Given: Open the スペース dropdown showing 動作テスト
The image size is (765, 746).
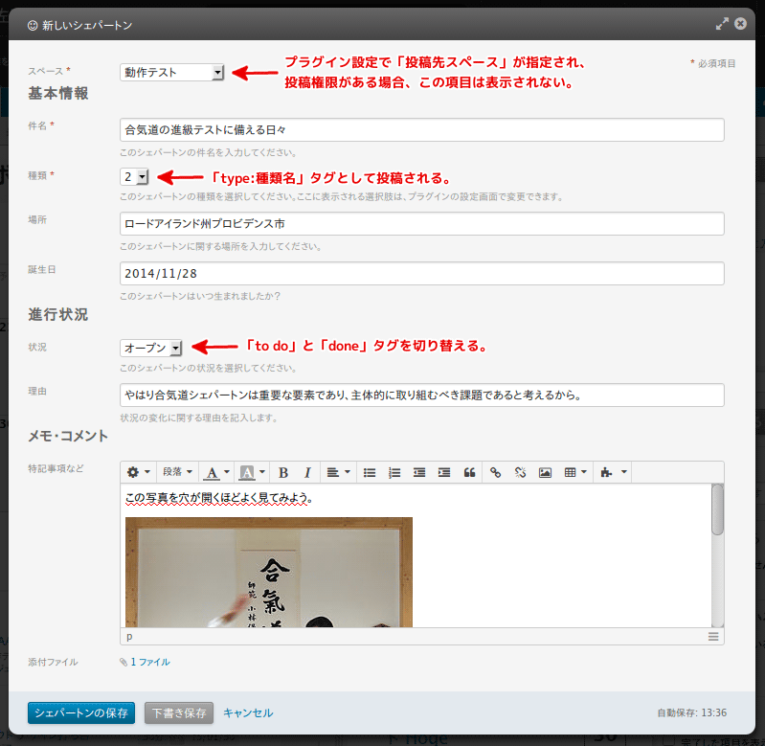Looking at the screenshot, I should click(172, 72).
